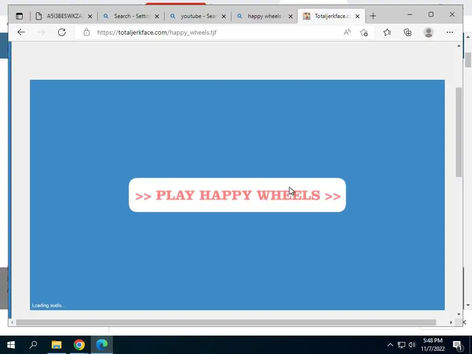This screenshot has width=472, height=354.
Task: Close the happy wheels search tab
Action: click(290, 17)
